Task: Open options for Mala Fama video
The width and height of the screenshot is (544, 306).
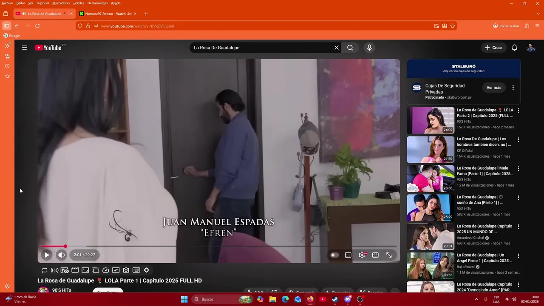Action: coord(518,169)
